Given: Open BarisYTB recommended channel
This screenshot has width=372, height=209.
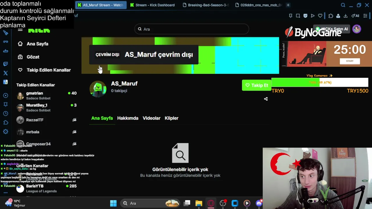Looking at the screenshot, I should [x=46, y=188].
